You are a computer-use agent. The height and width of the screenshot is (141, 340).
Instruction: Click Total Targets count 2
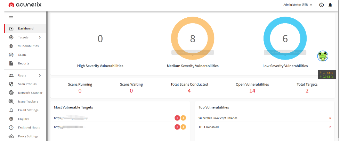coord(307,91)
